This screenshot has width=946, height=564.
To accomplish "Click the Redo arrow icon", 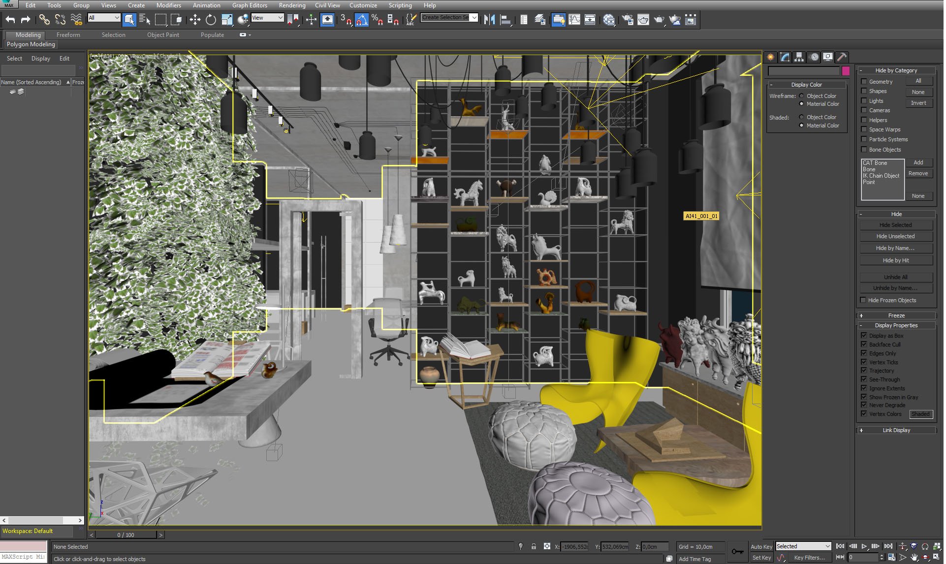I will [26, 20].
